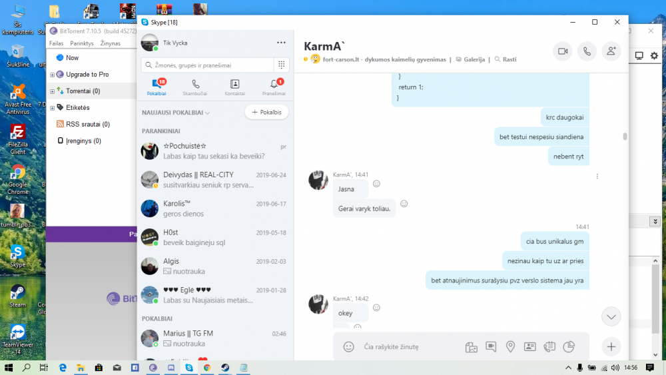Click the share location pin icon
The image size is (666, 375).
pyautogui.click(x=511, y=347)
